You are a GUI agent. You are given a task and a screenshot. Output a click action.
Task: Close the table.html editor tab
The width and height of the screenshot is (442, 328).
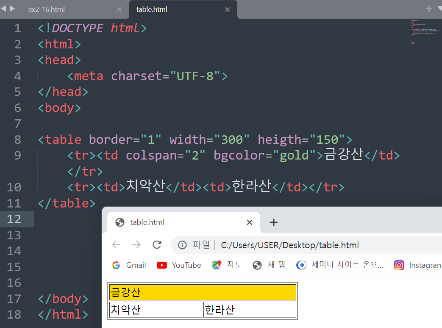pos(228,10)
